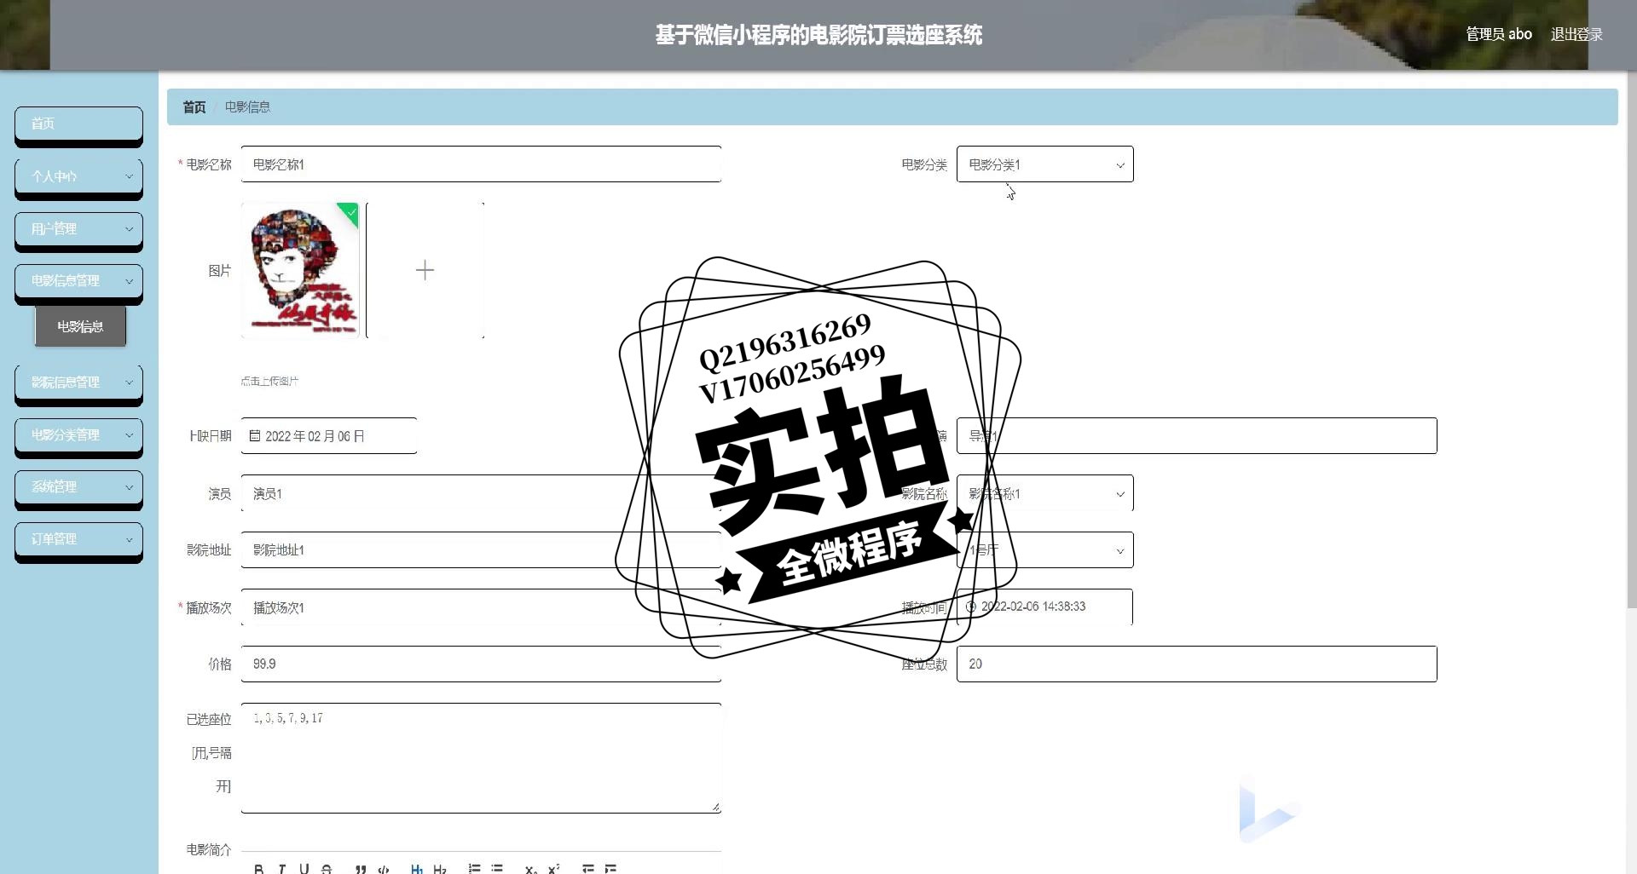Viewport: 1637px width, 874px height.
Task: Click the 管理员 abo account label
Action: coord(1499,34)
